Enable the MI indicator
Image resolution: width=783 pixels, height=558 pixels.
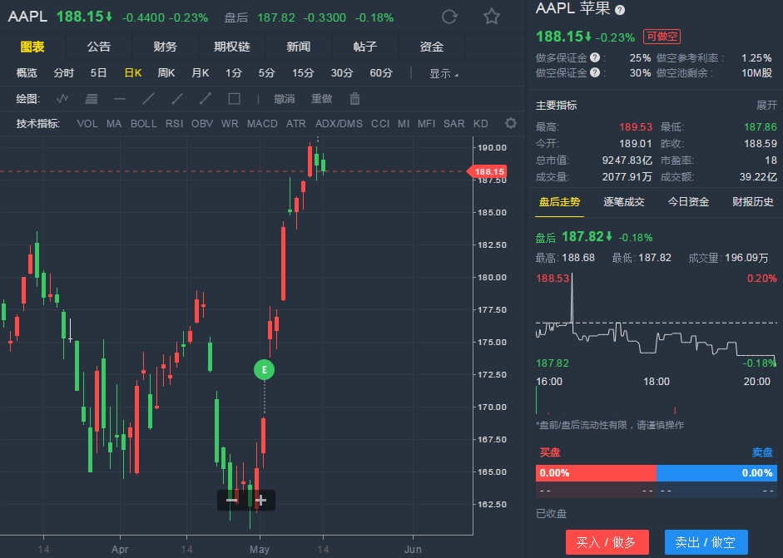tap(404, 124)
